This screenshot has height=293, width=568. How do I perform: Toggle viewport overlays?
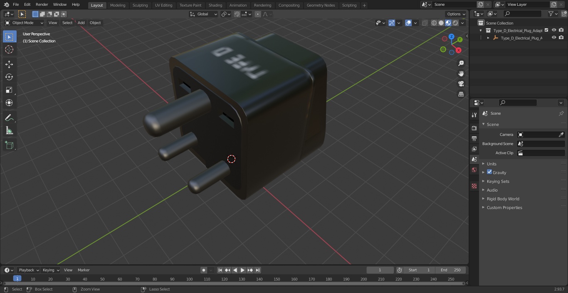[408, 23]
